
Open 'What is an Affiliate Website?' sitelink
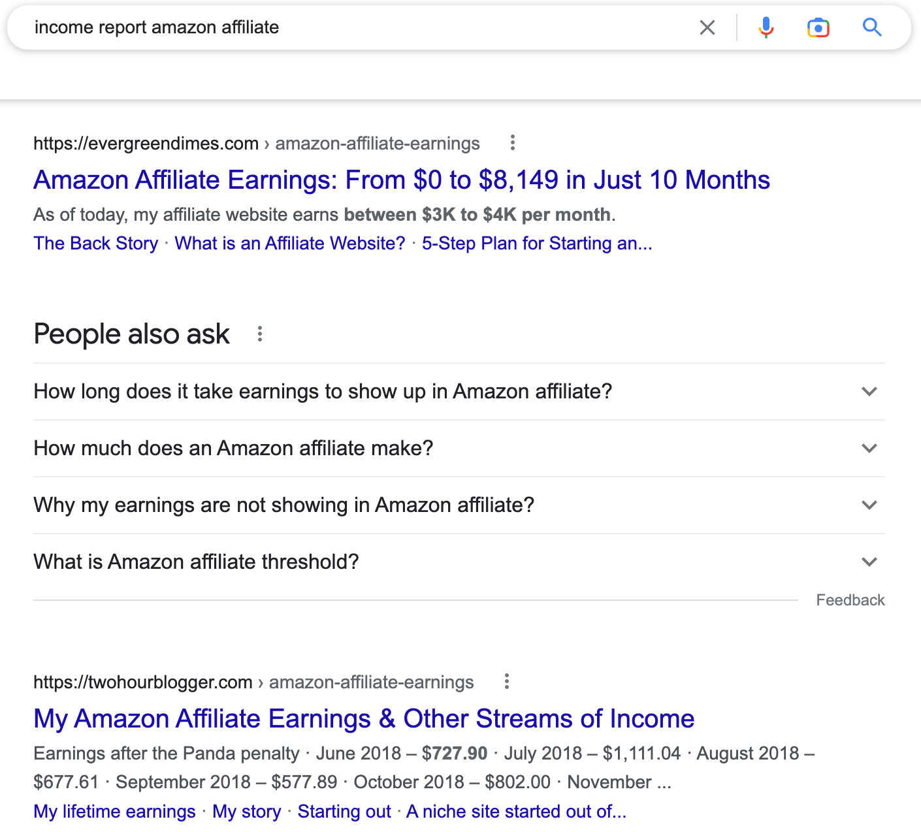click(x=289, y=243)
